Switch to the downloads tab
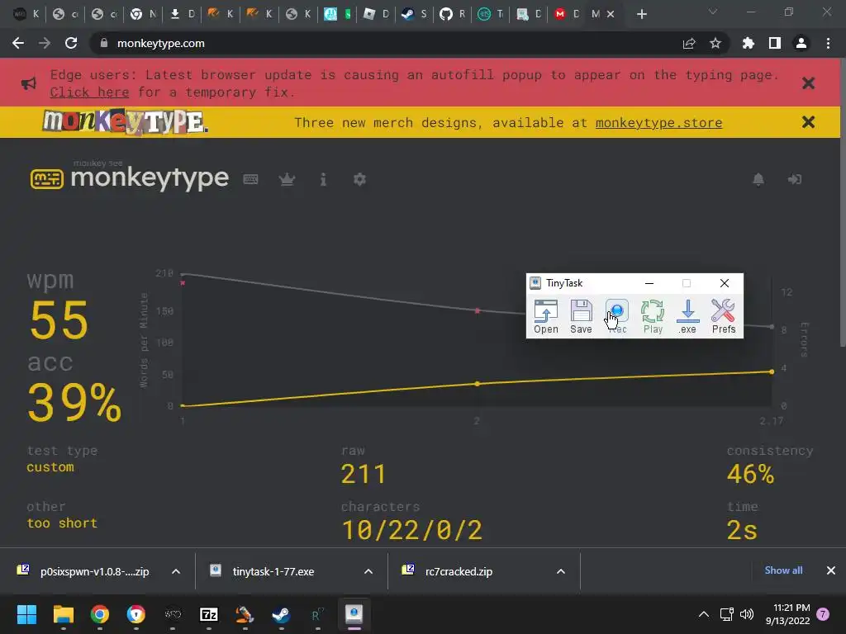Viewport: 846px width, 634px height. click(181, 14)
